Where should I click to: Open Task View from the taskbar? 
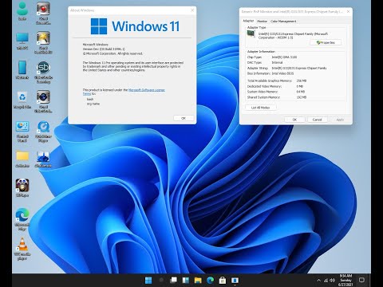[x=173, y=280]
